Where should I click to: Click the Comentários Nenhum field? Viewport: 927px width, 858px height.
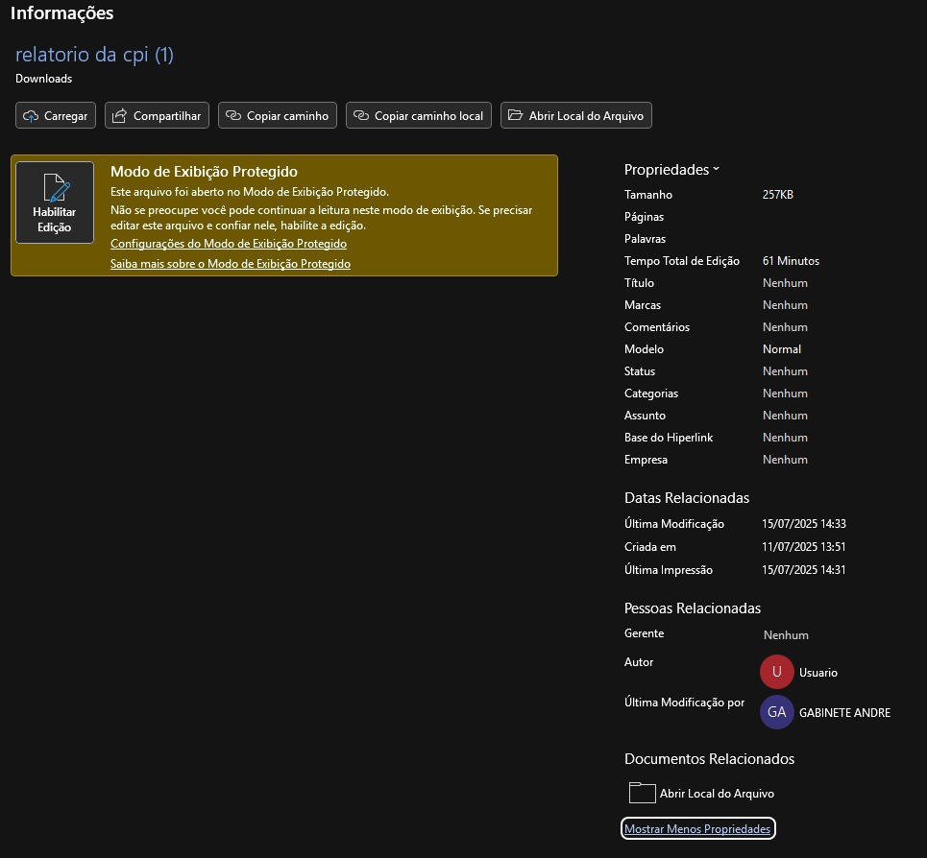(x=785, y=327)
